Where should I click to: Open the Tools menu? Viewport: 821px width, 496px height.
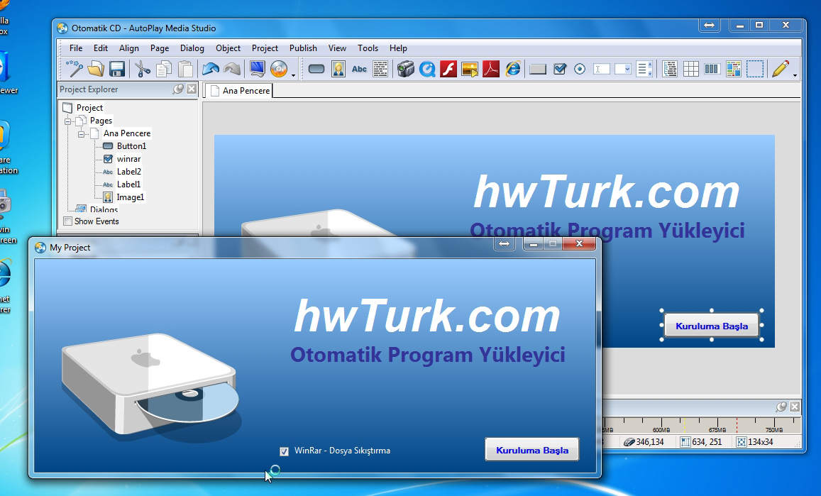click(x=368, y=48)
